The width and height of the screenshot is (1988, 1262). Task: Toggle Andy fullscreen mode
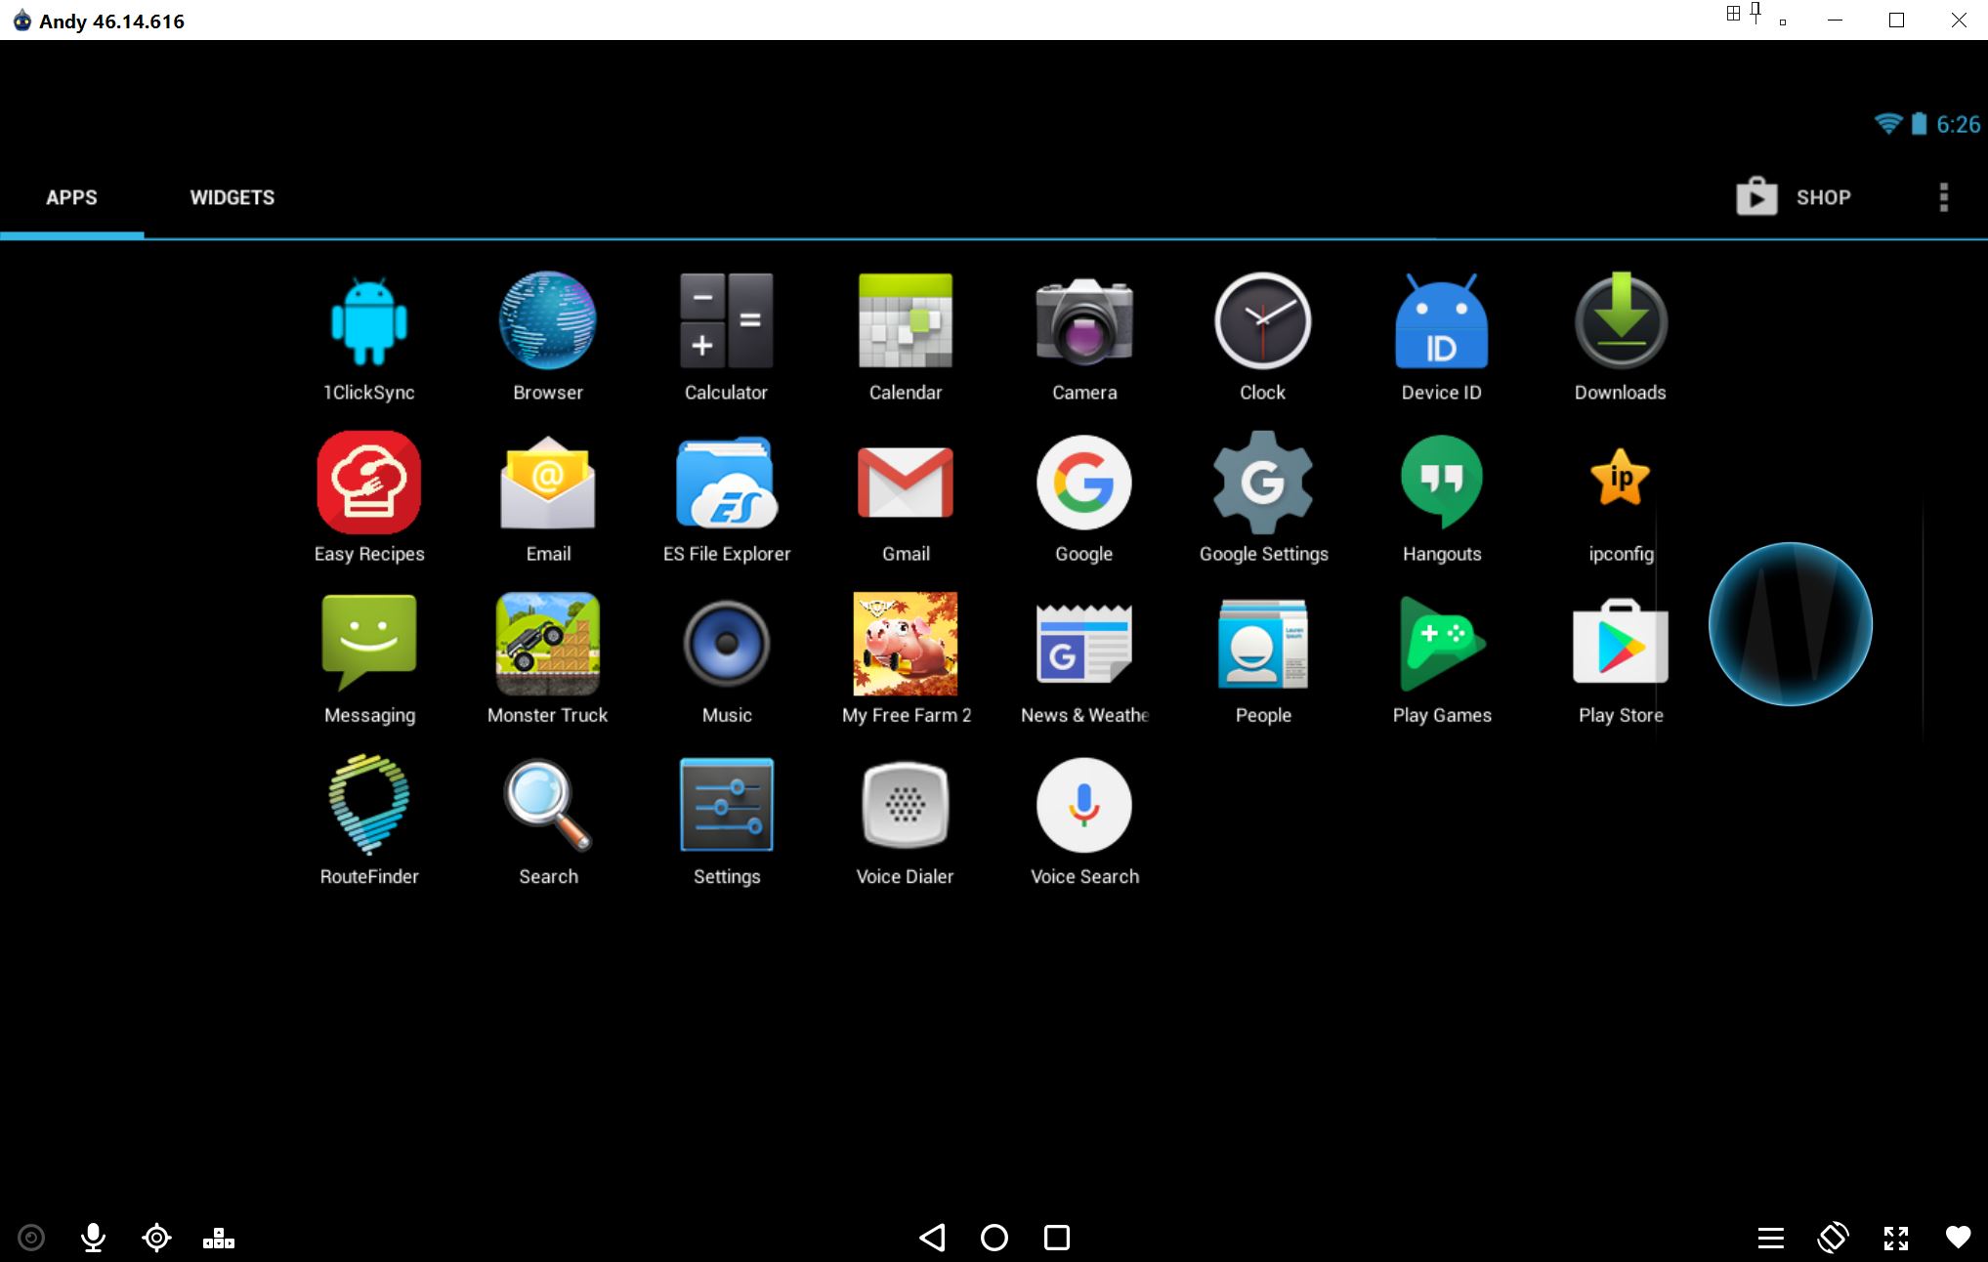click(1896, 1239)
